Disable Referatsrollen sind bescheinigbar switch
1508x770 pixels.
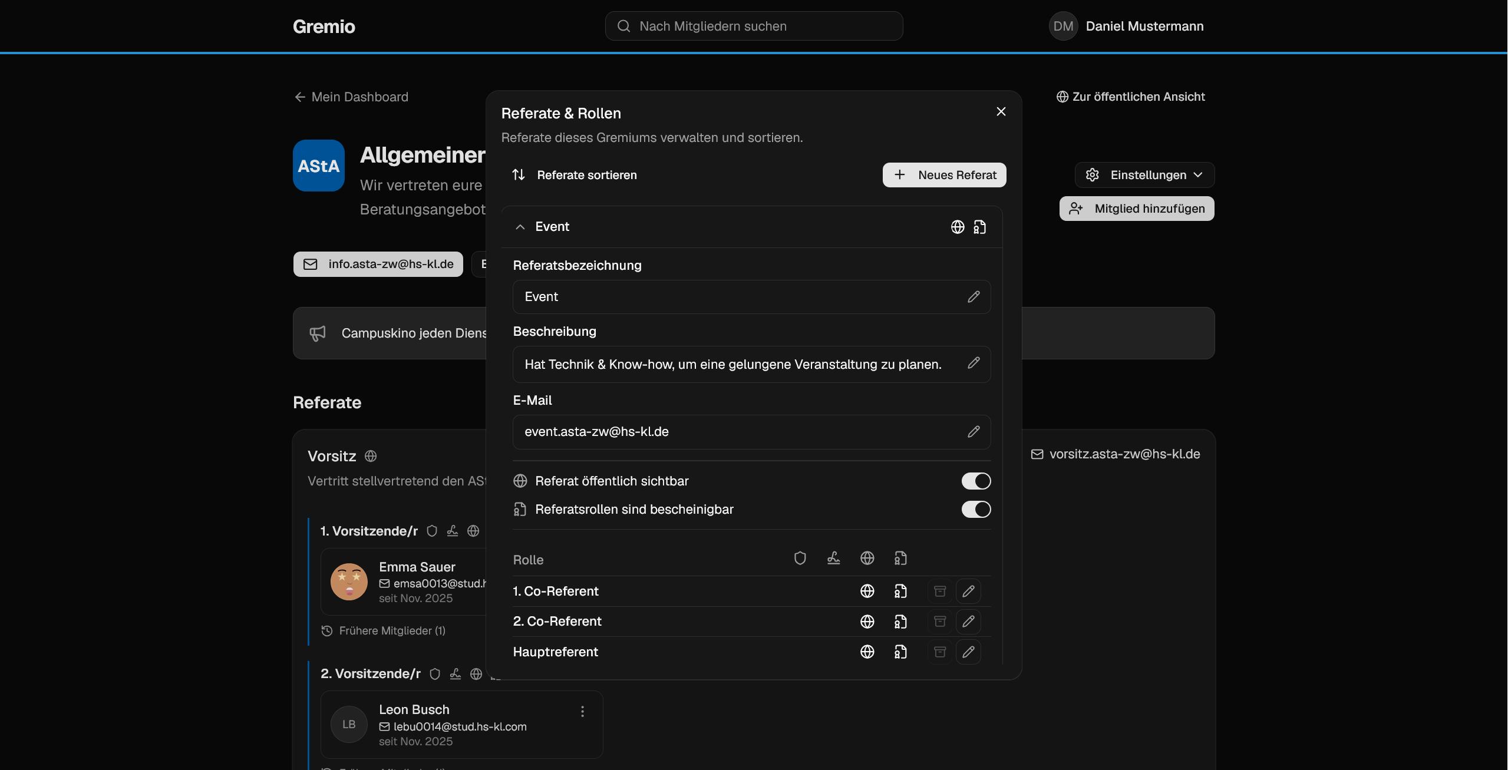[x=976, y=510]
